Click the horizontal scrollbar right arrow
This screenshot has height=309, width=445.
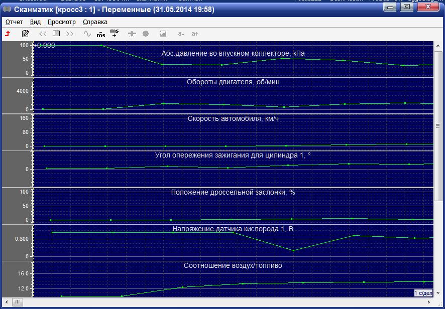tap(429, 302)
